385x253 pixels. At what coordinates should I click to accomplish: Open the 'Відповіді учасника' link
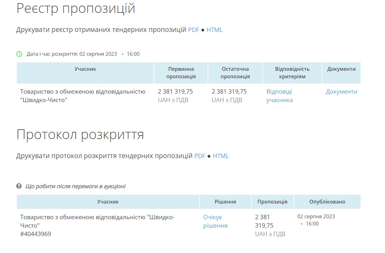pos(280,96)
